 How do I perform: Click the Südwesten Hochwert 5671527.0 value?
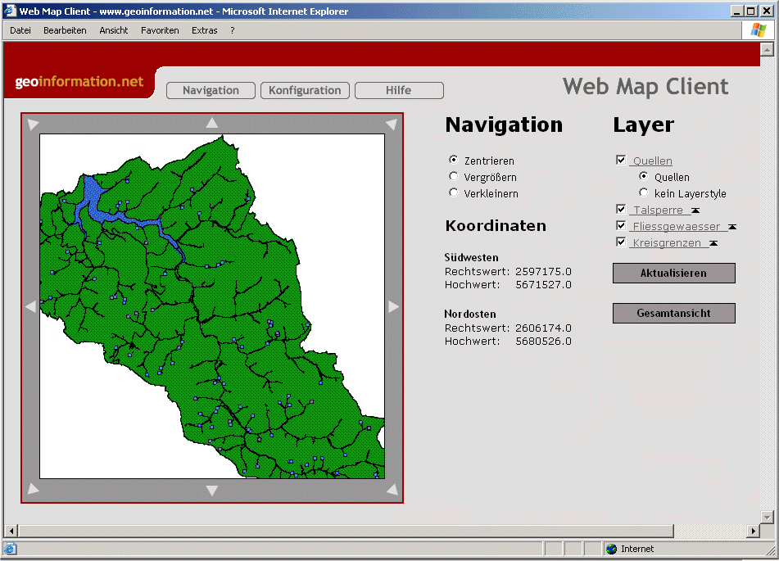coord(543,285)
